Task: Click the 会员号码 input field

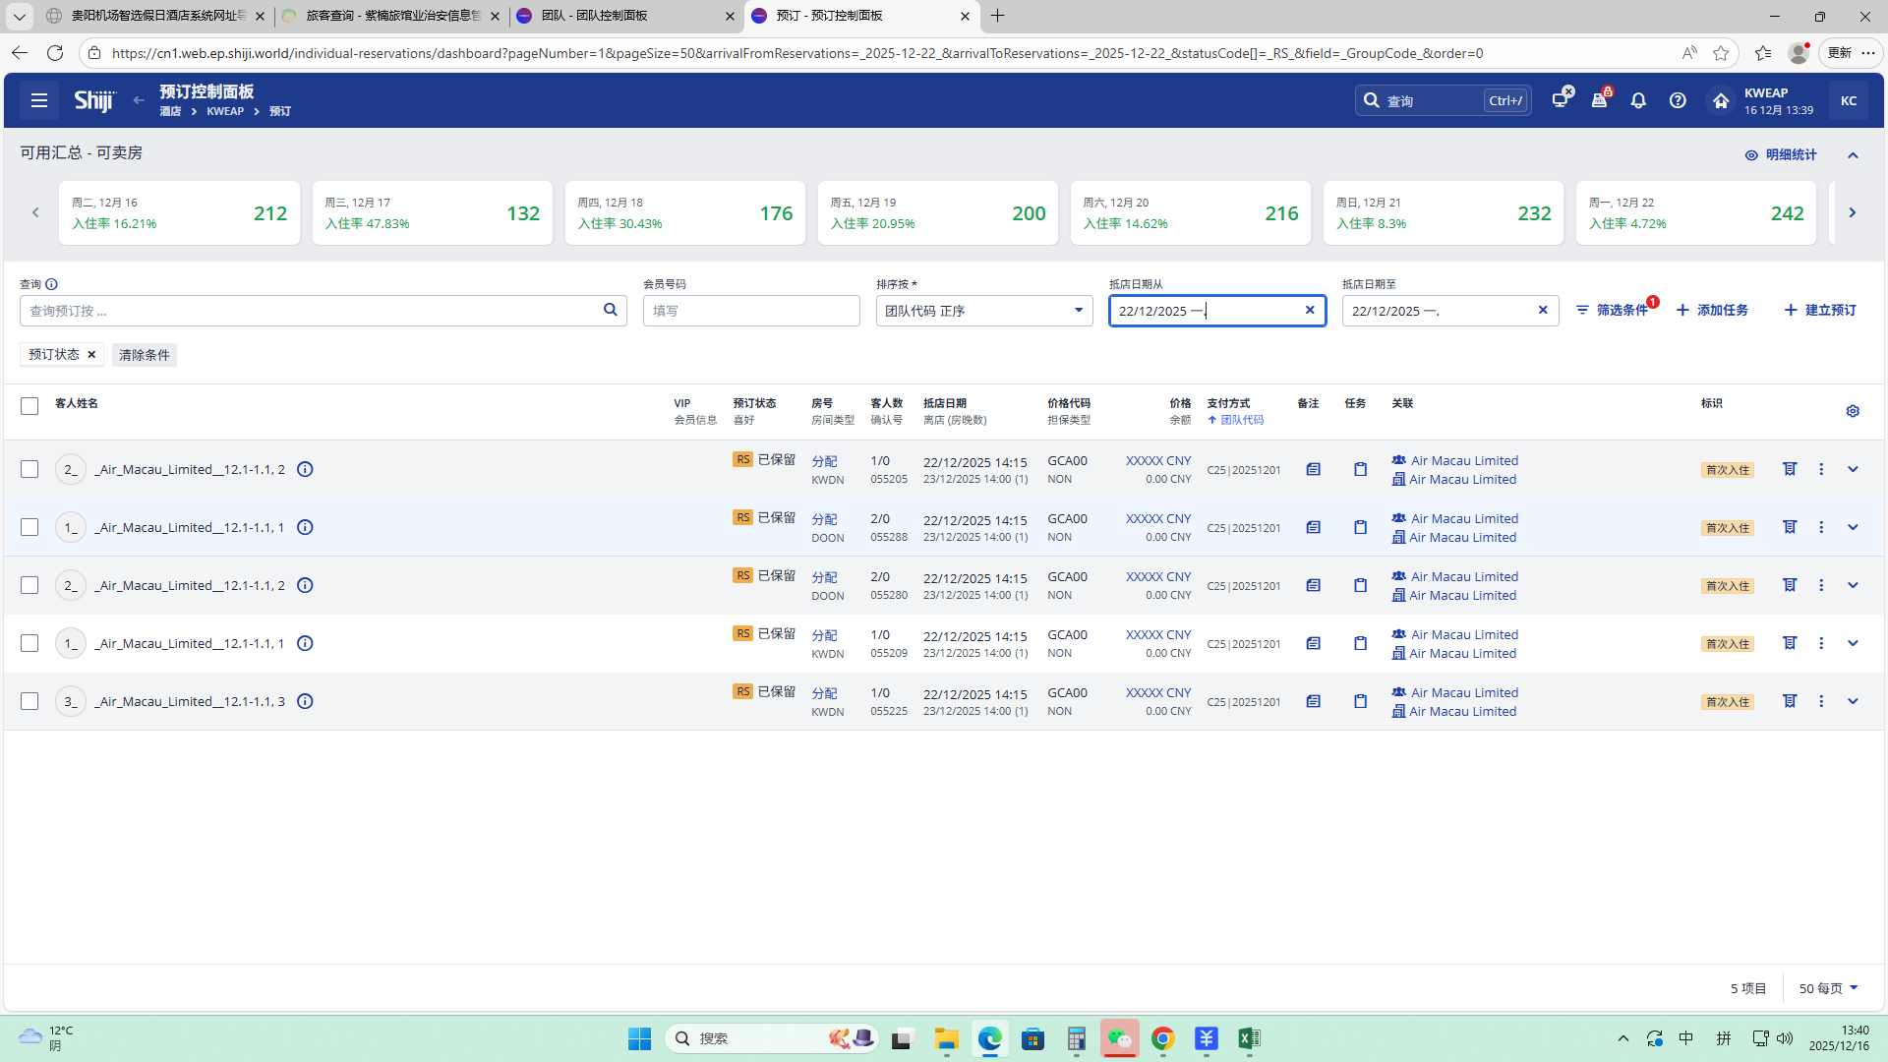Action: [751, 311]
